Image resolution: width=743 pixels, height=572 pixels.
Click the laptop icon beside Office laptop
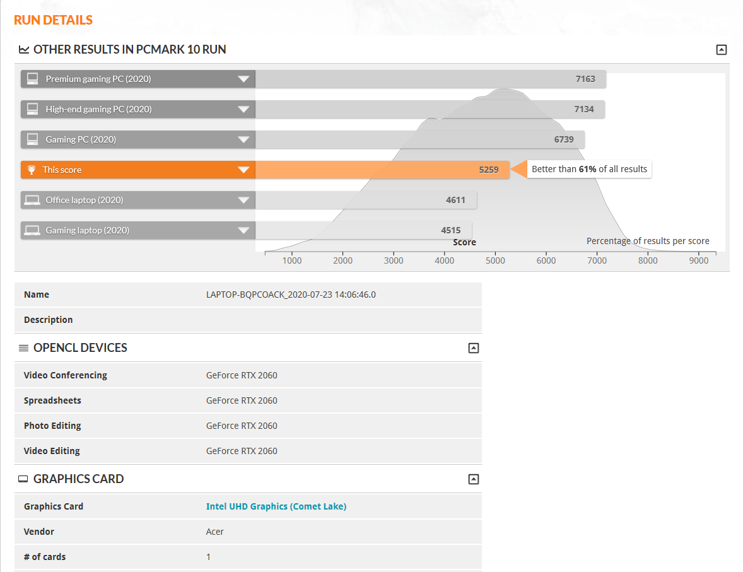tap(33, 200)
